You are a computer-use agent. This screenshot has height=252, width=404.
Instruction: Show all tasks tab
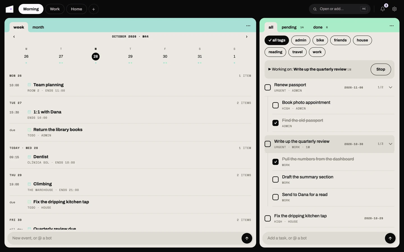(271, 27)
